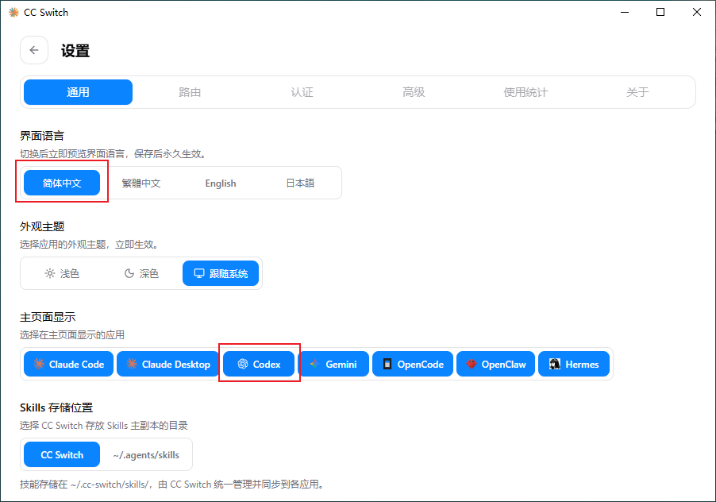Viewport: 716px width, 502px height.
Task: Click the Codex swirl logo icon
Action: point(243,364)
